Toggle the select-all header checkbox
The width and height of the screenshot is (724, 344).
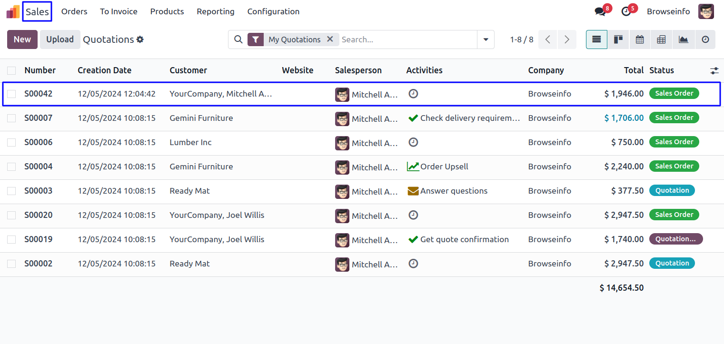[11, 70]
